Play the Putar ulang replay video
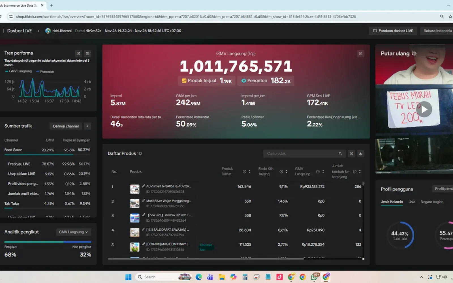 pos(424,109)
